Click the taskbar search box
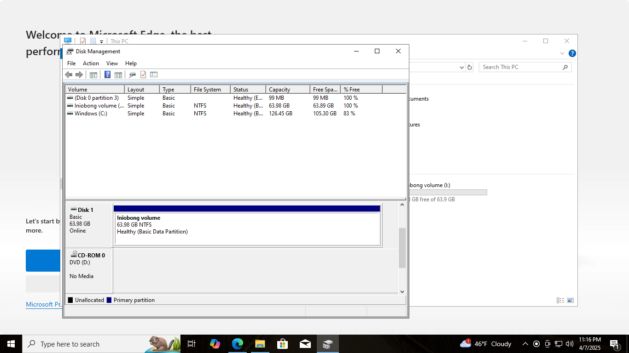This screenshot has width=629, height=353. click(101, 344)
